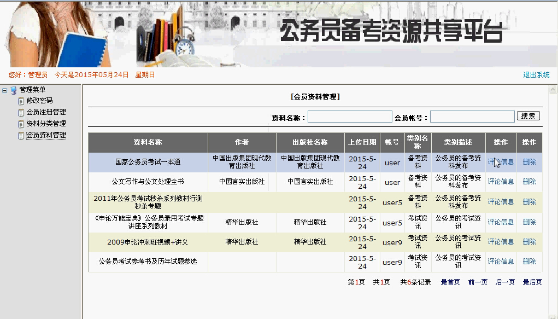Open 评论信息 for 2009申论冲刺班视频+讲义

pos(501,242)
